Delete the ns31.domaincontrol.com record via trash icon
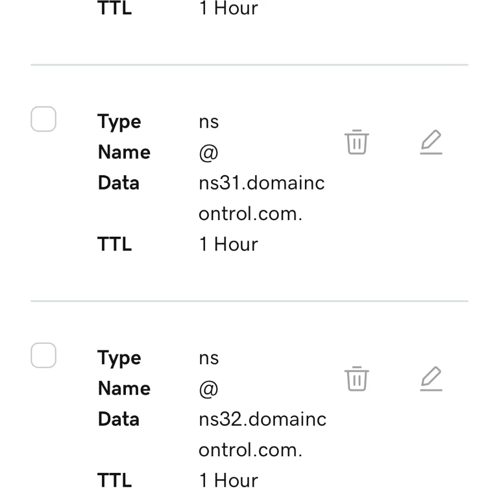The height and width of the screenshot is (499, 499). pos(357,142)
